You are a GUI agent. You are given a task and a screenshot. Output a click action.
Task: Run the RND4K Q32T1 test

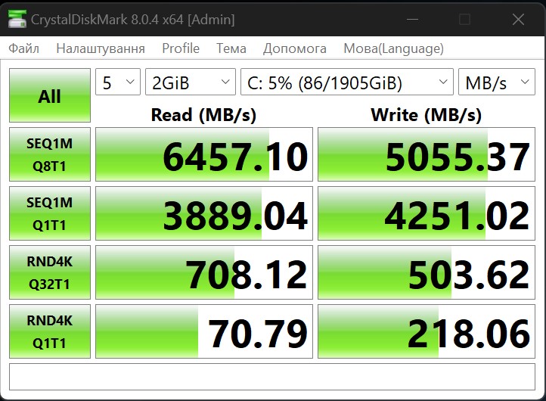pos(50,273)
